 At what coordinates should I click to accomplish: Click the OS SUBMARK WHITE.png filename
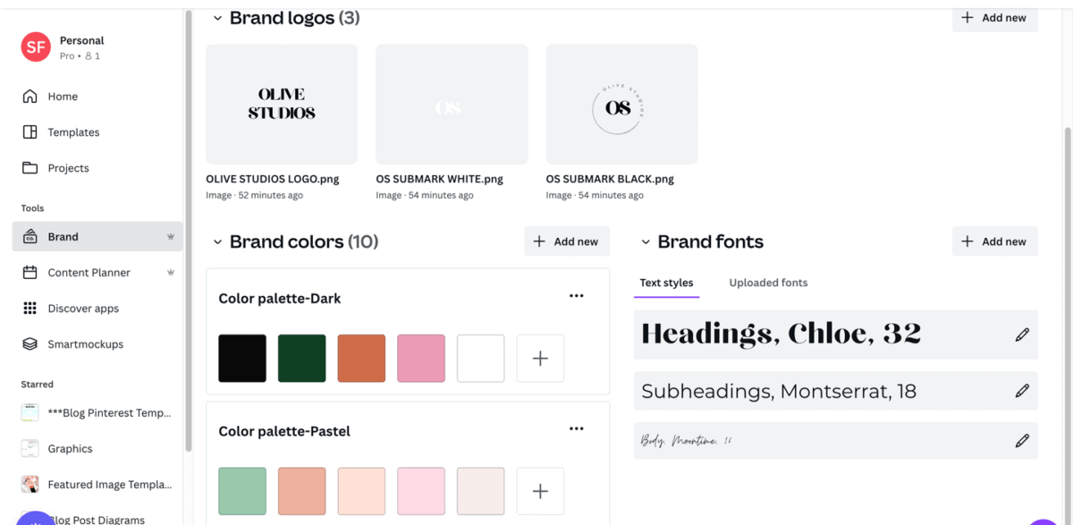tap(439, 179)
